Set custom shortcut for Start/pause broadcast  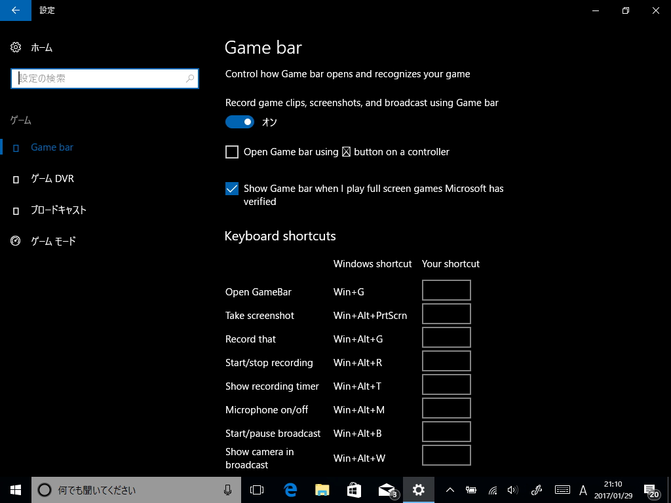pos(446,432)
